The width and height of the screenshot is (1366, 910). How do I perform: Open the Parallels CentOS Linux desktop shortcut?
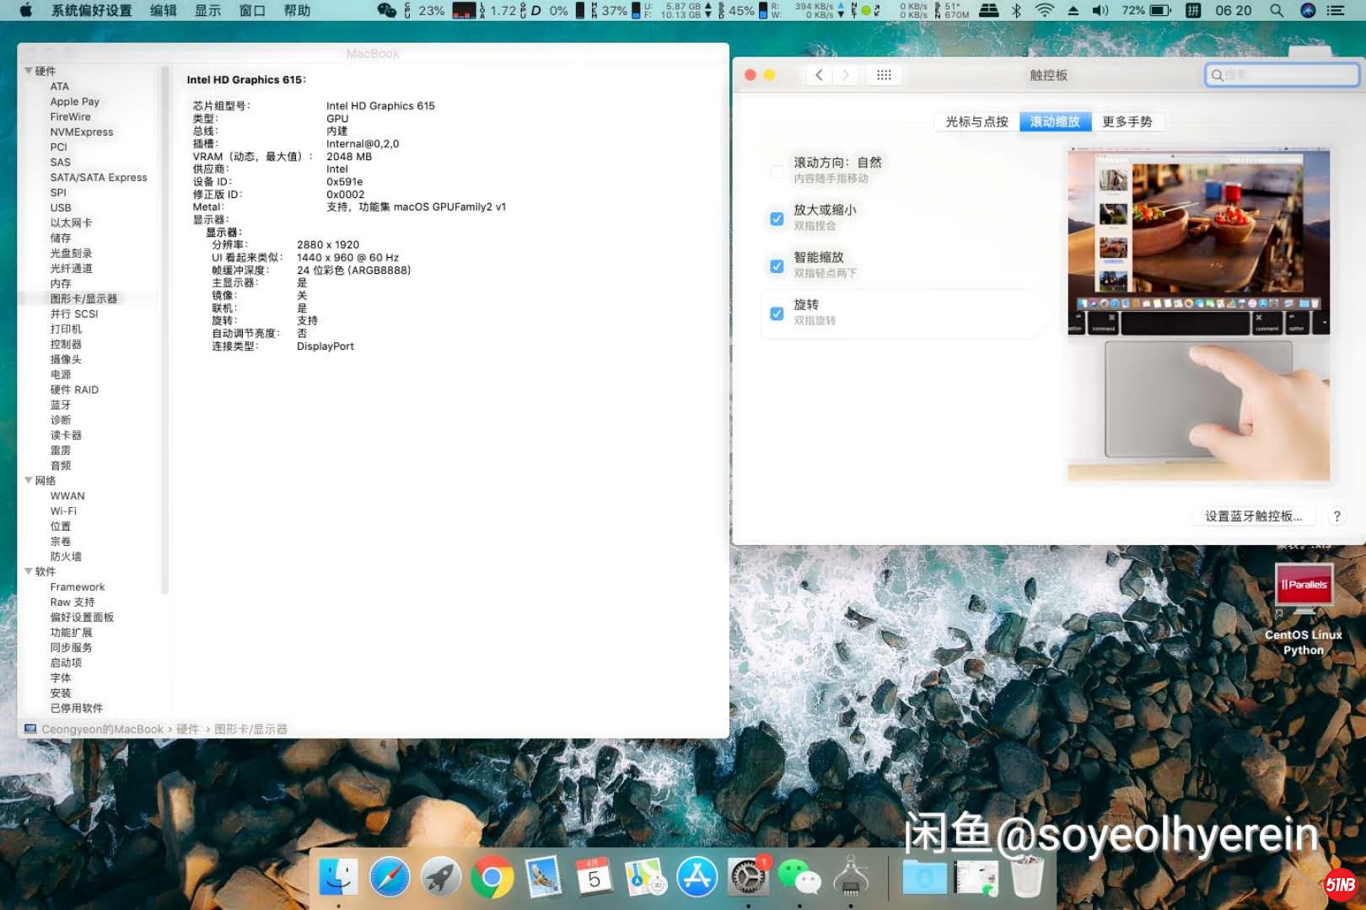1304,586
